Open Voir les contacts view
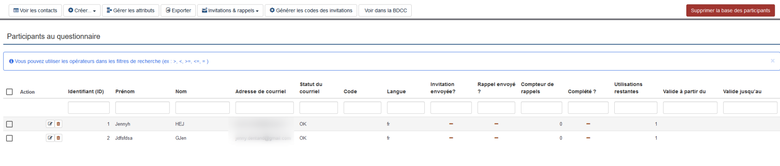780x166 pixels. (35, 11)
